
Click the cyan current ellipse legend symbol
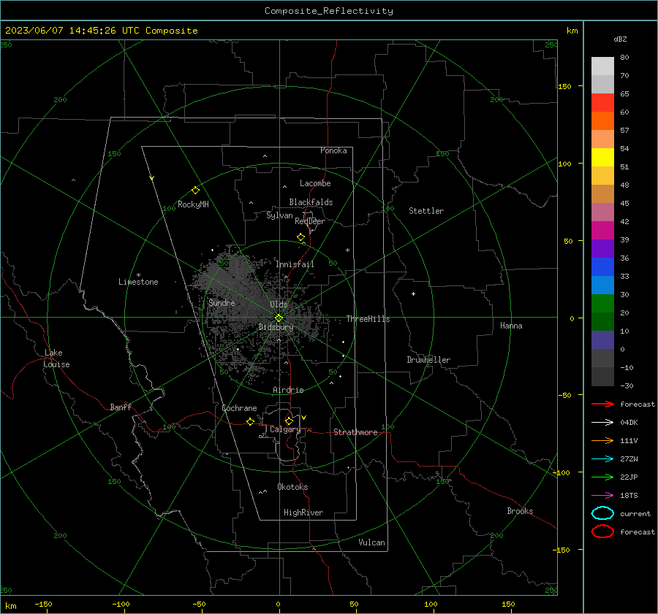click(x=602, y=513)
